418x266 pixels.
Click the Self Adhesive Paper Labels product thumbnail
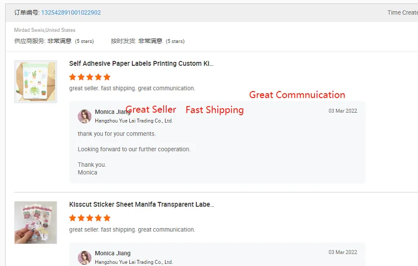click(36, 81)
